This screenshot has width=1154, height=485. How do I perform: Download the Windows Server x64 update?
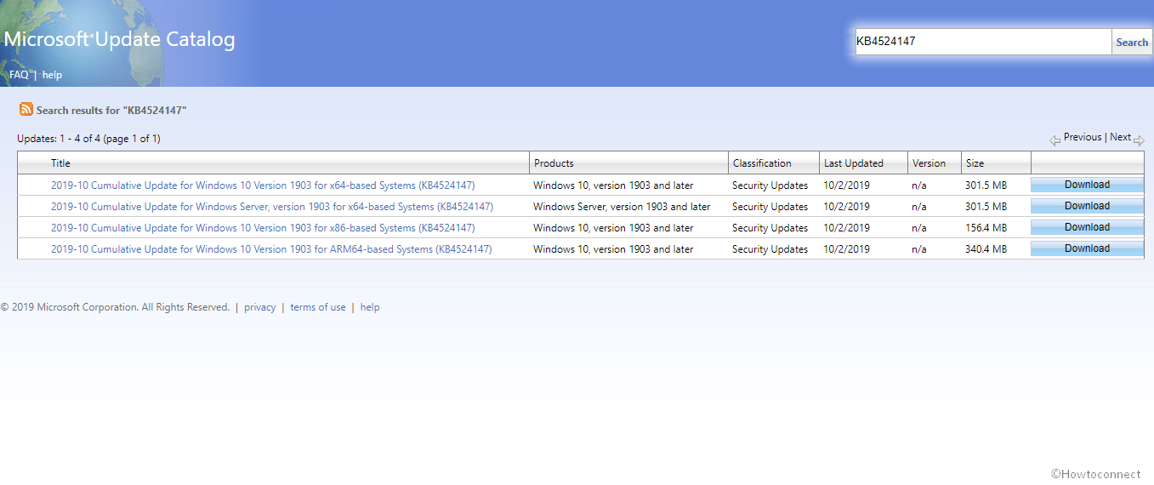tap(1087, 206)
